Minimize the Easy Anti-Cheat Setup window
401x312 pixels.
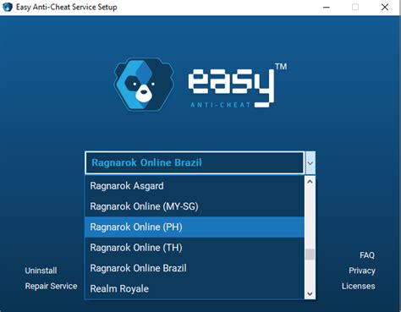tap(327, 8)
